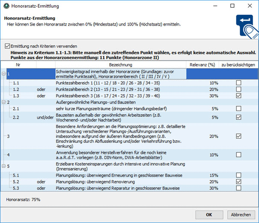This screenshot has width=259, height=223.
Task: Select row 2.1 number cell
Action: (16, 109)
